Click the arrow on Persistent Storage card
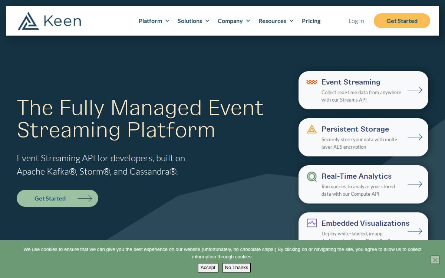445x278 pixels. pos(415,137)
